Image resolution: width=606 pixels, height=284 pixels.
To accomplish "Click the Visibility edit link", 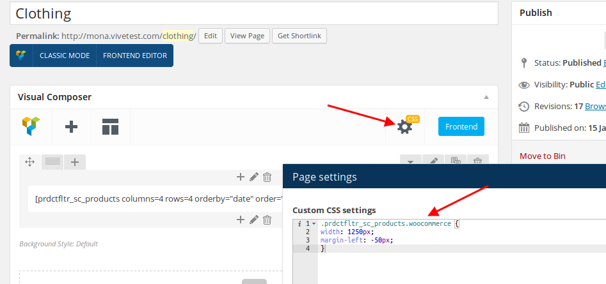I will point(601,84).
